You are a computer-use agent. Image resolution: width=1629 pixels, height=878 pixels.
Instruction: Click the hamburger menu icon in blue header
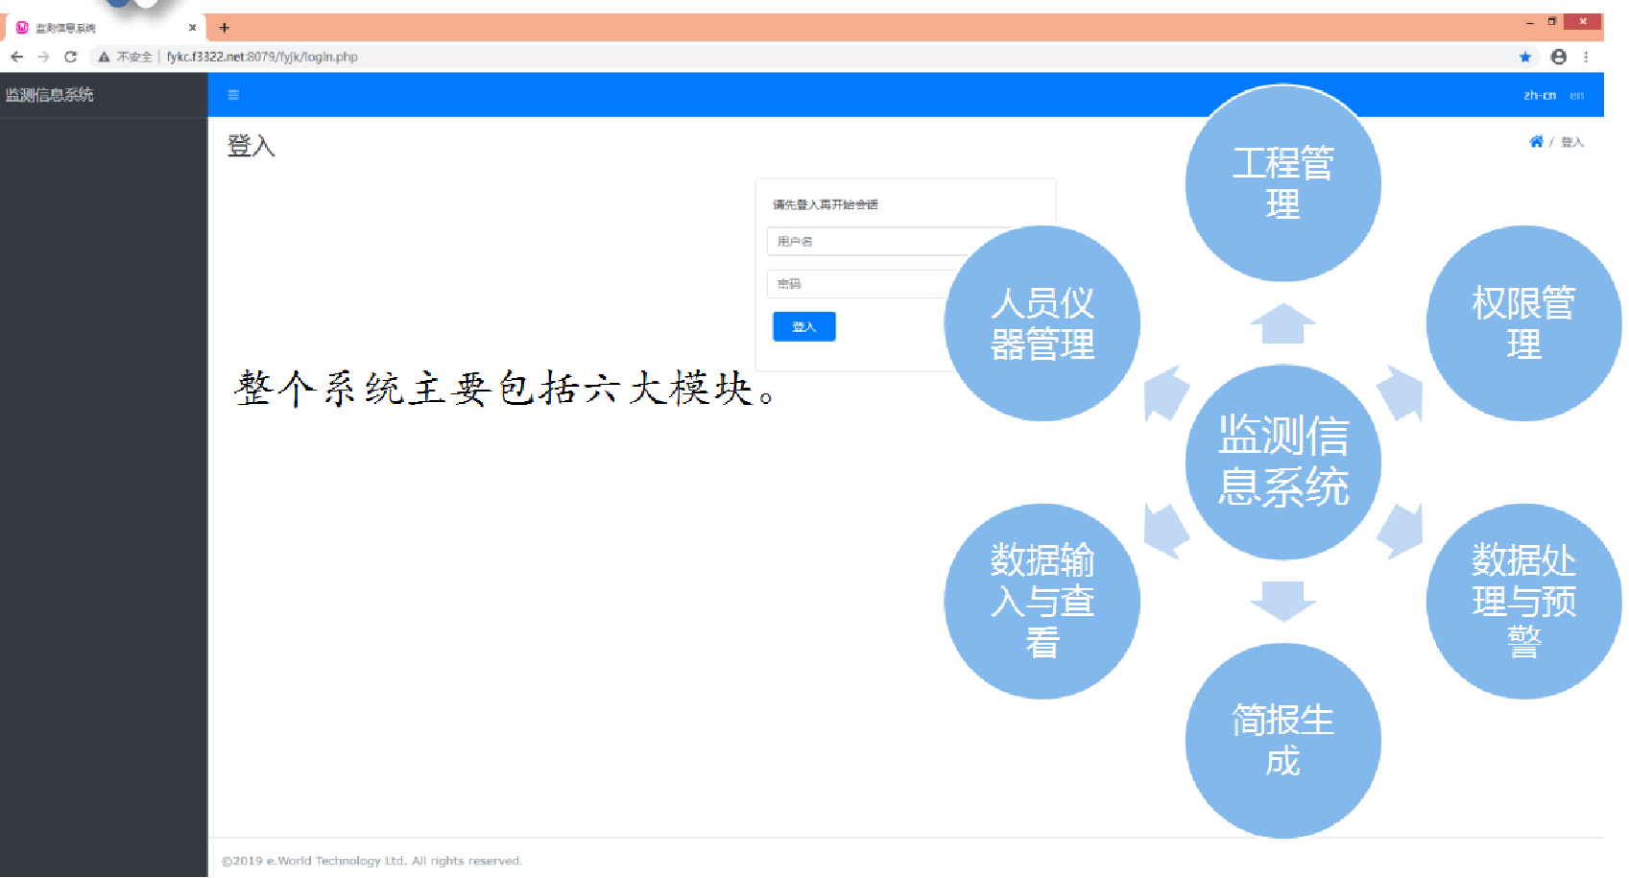[233, 95]
